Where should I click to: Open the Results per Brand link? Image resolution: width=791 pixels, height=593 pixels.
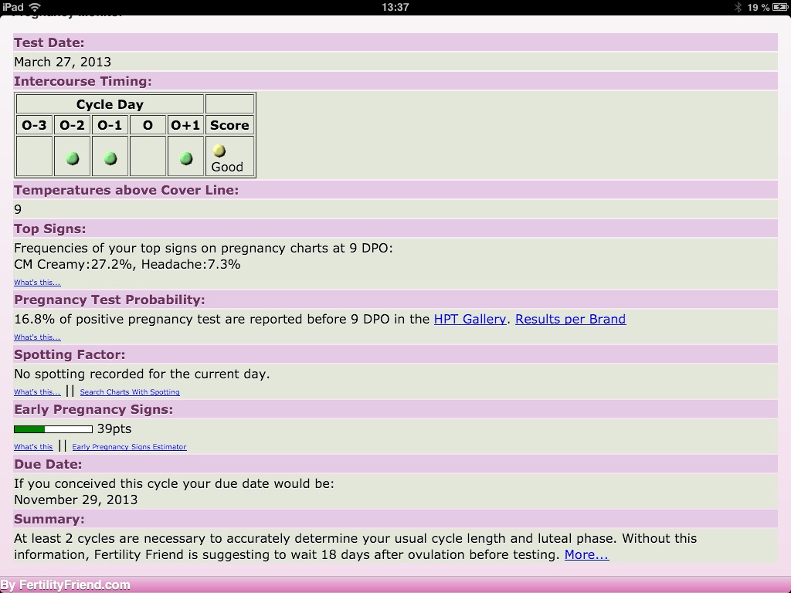(x=570, y=319)
